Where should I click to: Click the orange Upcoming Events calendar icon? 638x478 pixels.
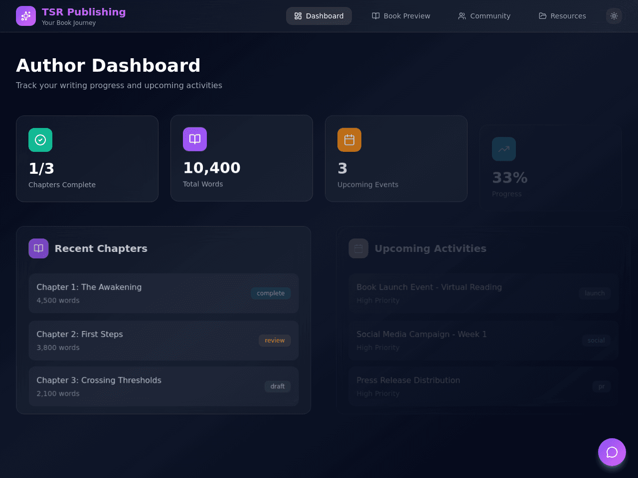point(349,140)
